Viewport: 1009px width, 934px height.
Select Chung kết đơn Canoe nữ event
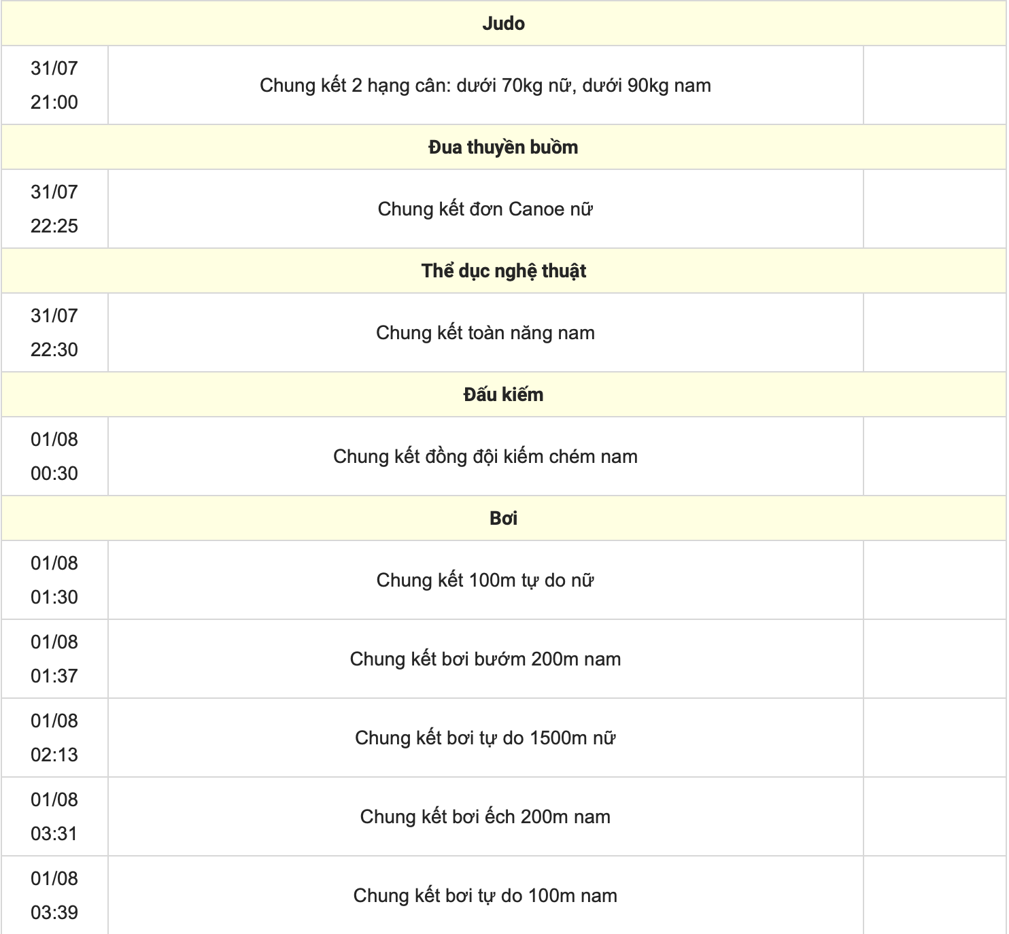(485, 209)
